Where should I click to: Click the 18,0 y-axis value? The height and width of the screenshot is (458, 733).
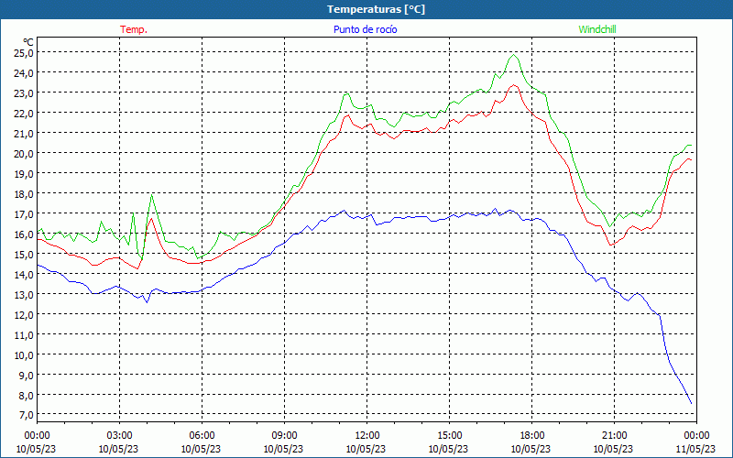(x=24, y=194)
